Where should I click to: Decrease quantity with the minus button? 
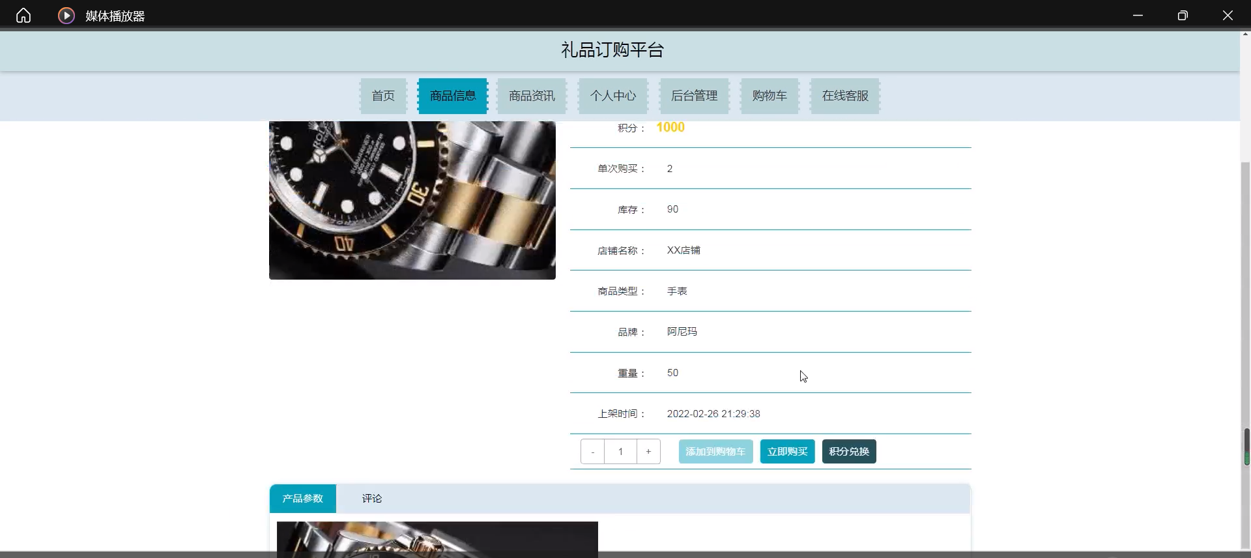click(x=592, y=452)
